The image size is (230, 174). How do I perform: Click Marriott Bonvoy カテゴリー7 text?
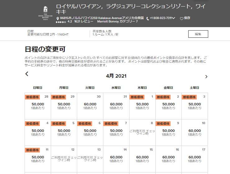coord(118,22)
